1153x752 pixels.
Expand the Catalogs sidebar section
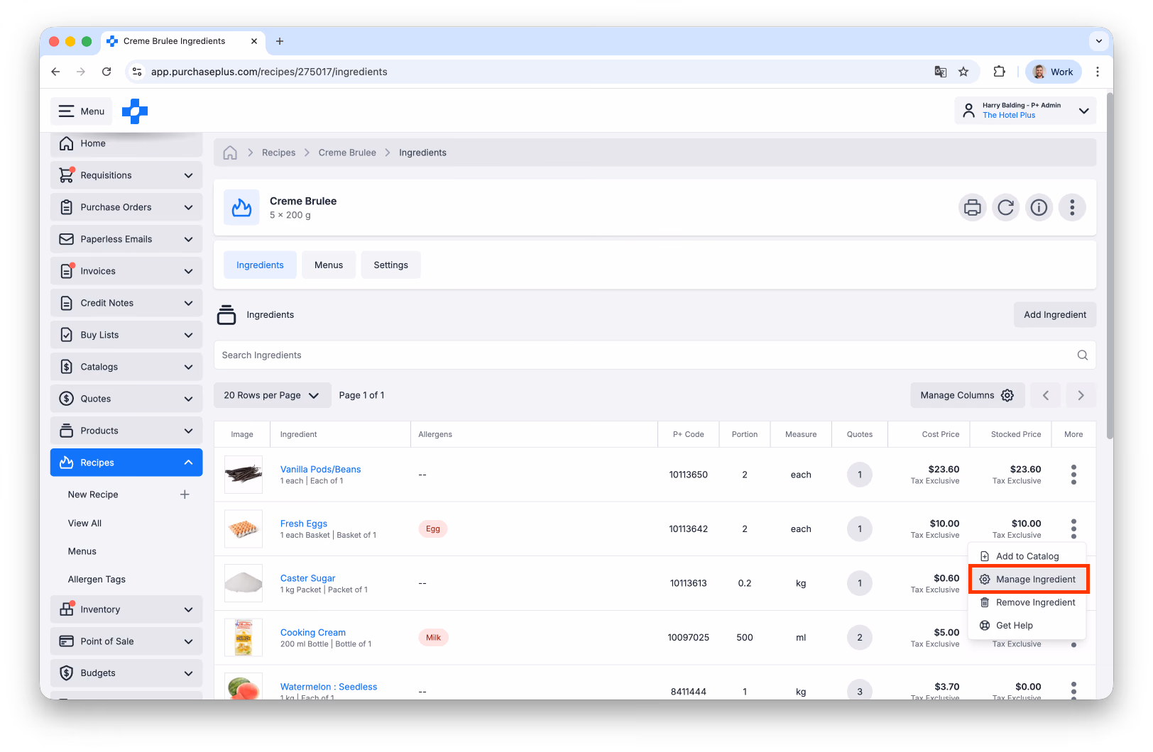[x=126, y=367]
